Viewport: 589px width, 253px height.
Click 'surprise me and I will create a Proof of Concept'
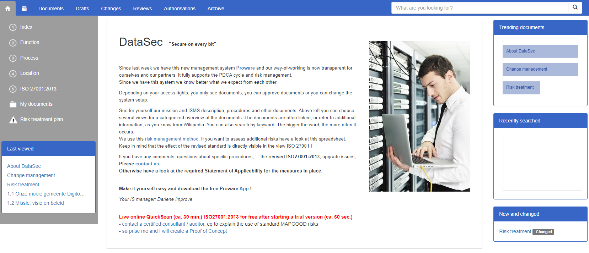pyautogui.click(x=175, y=231)
